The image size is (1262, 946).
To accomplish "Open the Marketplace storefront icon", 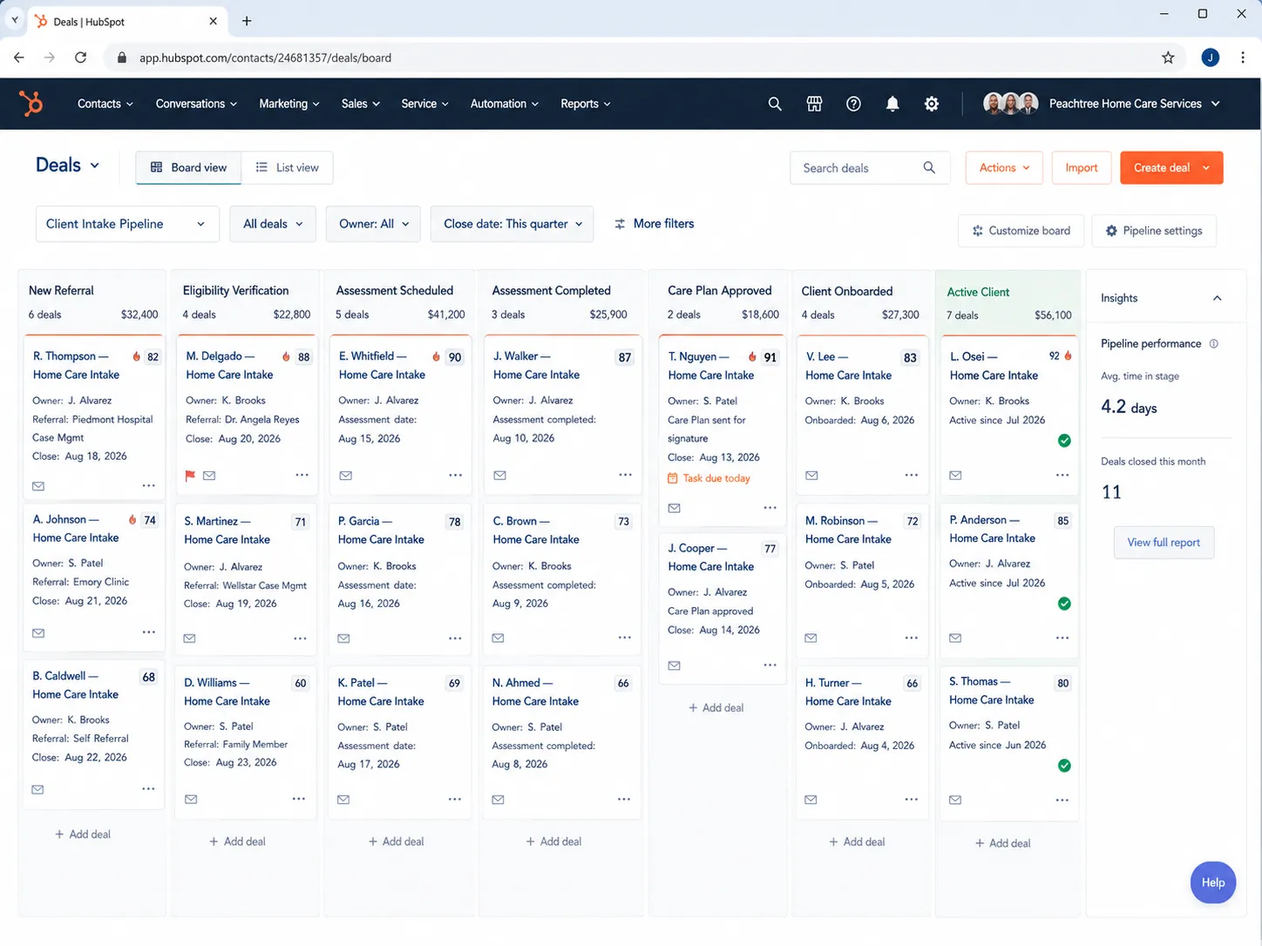I will [814, 104].
